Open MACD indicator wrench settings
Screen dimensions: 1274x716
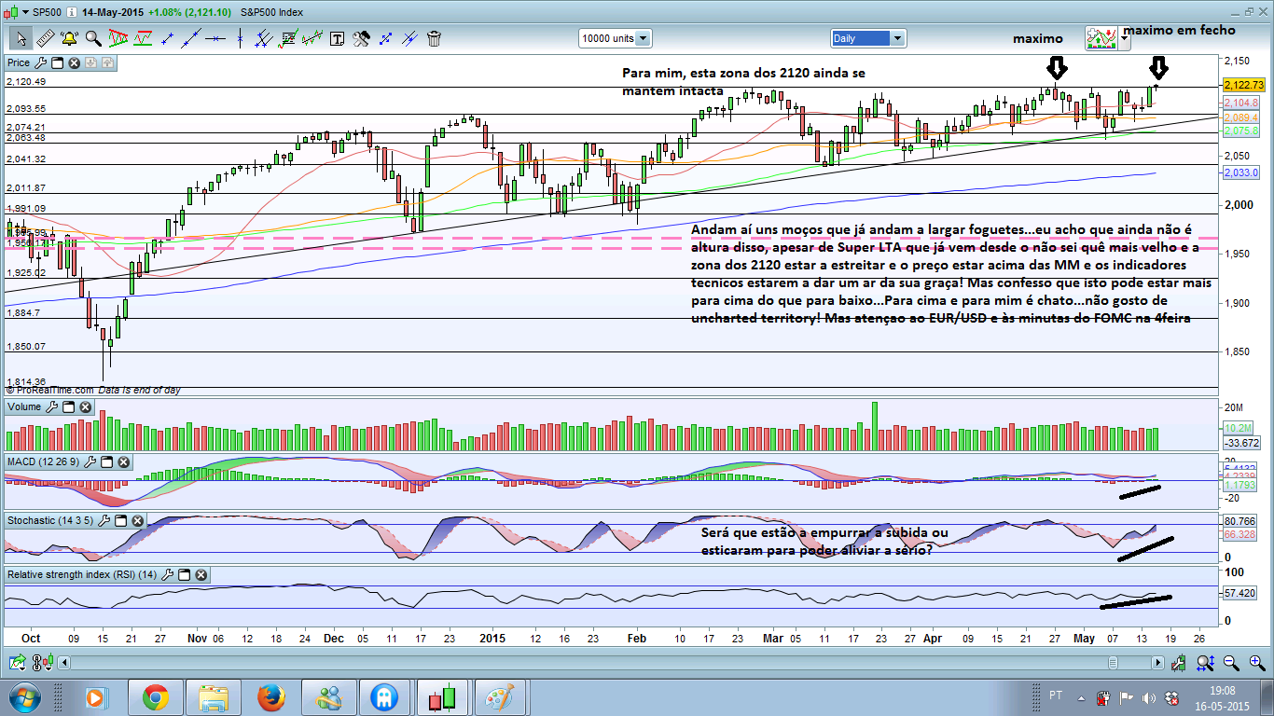90,462
